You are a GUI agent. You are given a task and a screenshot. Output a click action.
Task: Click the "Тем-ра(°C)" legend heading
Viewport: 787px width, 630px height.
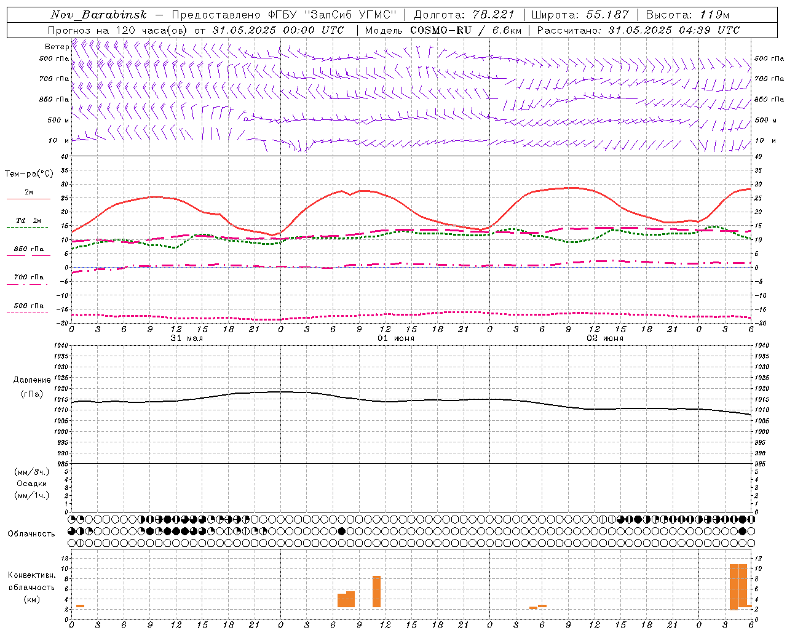[x=29, y=174]
